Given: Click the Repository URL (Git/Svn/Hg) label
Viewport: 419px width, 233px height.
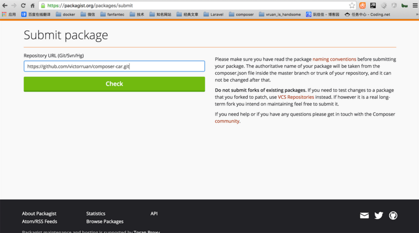Looking at the screenshot, I should 54,55.
